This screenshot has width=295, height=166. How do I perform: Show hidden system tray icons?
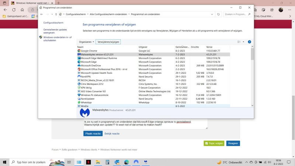click(x=246, y=162)
